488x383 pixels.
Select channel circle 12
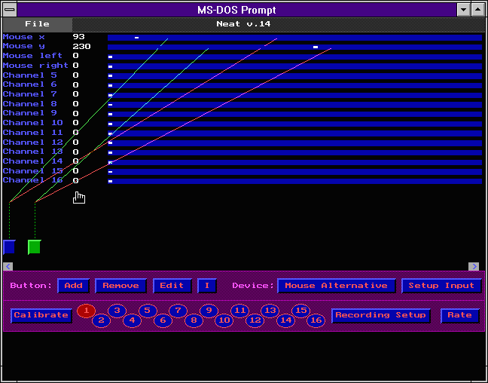pos(255,320)
